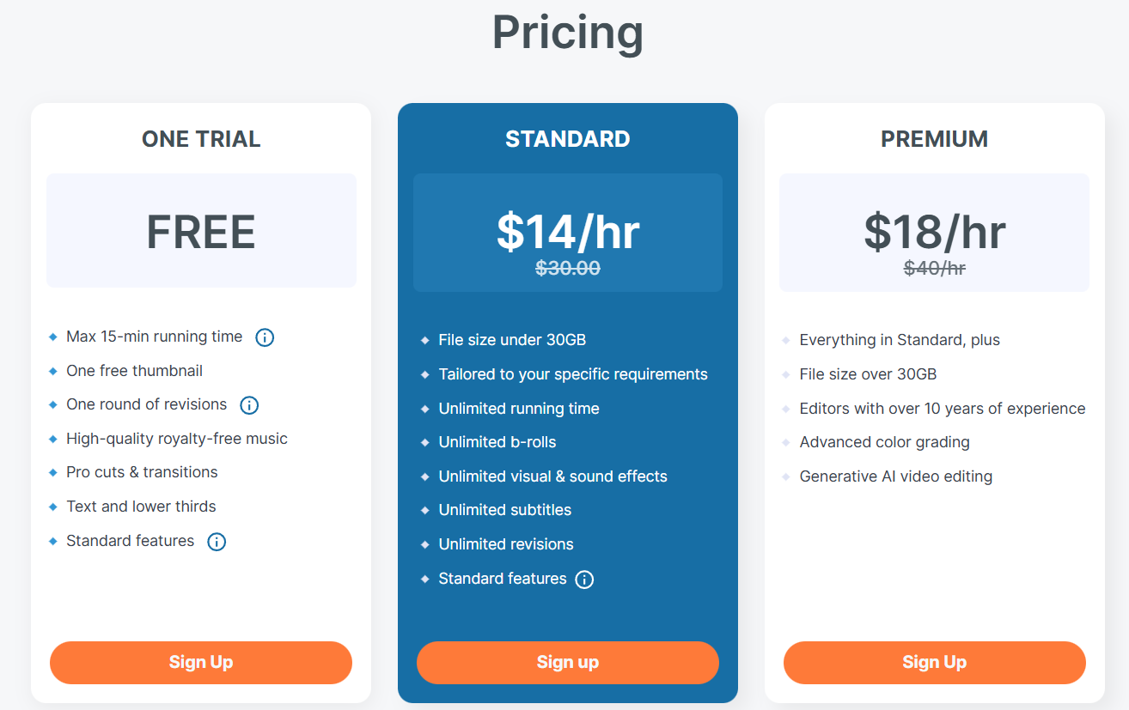The width and height of the screenshot is (1129, 710).
Task: Open info icon next to One round of revisions
Action: (249, 405)
